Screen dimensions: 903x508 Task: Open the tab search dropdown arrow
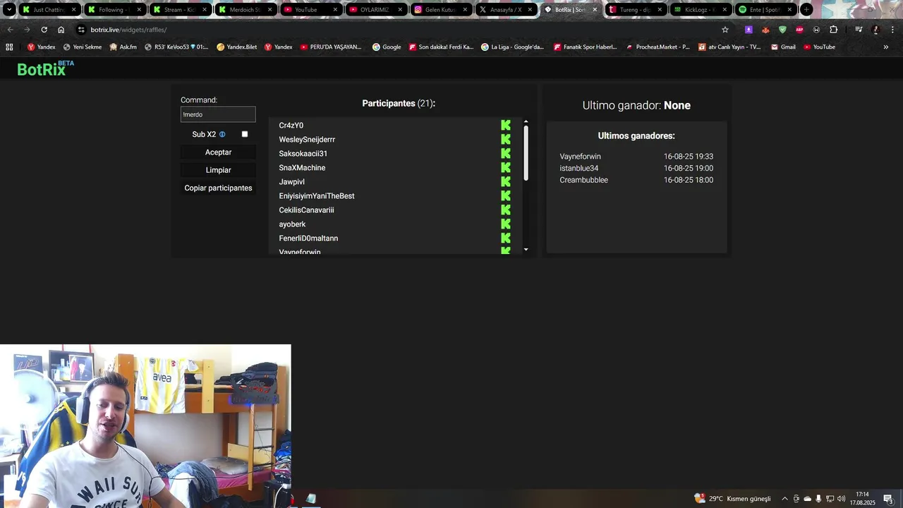pyautogui.click(x=9, y=10)
